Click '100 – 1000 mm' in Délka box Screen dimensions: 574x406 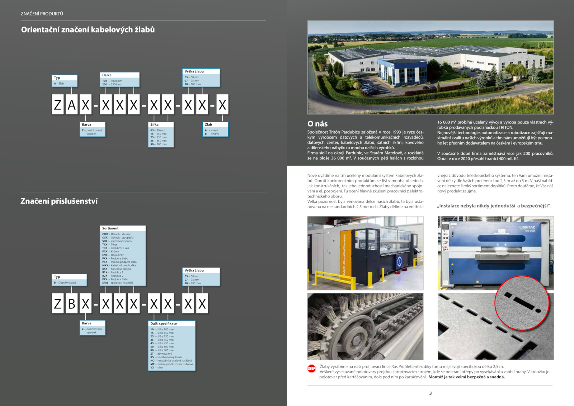pyautogui.click(x=112, y=81)
